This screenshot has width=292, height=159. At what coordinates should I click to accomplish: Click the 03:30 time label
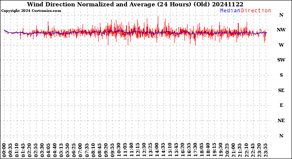(42, 151)
